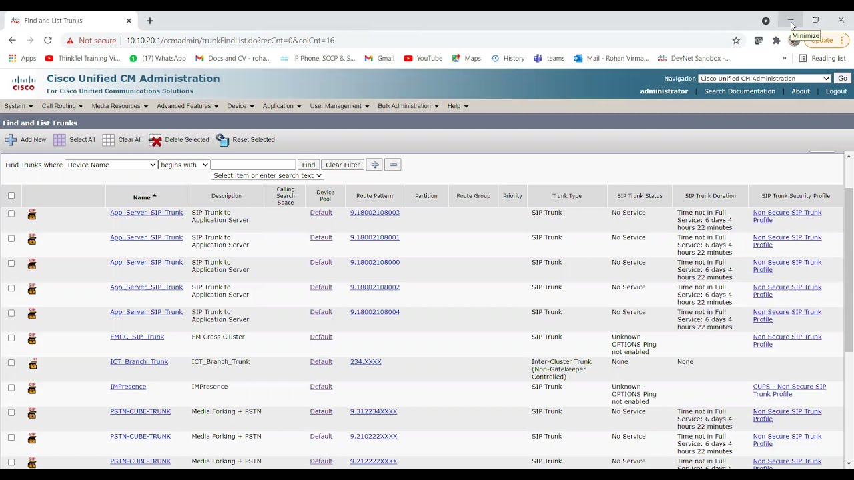Viewport: 854px width, 480px height.
Task: Click the Delete Selected red X icon
Action: 155,140
